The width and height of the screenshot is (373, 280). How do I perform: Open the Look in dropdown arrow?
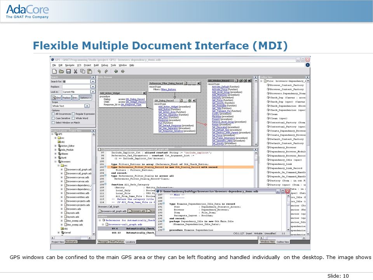pos(93,92)
